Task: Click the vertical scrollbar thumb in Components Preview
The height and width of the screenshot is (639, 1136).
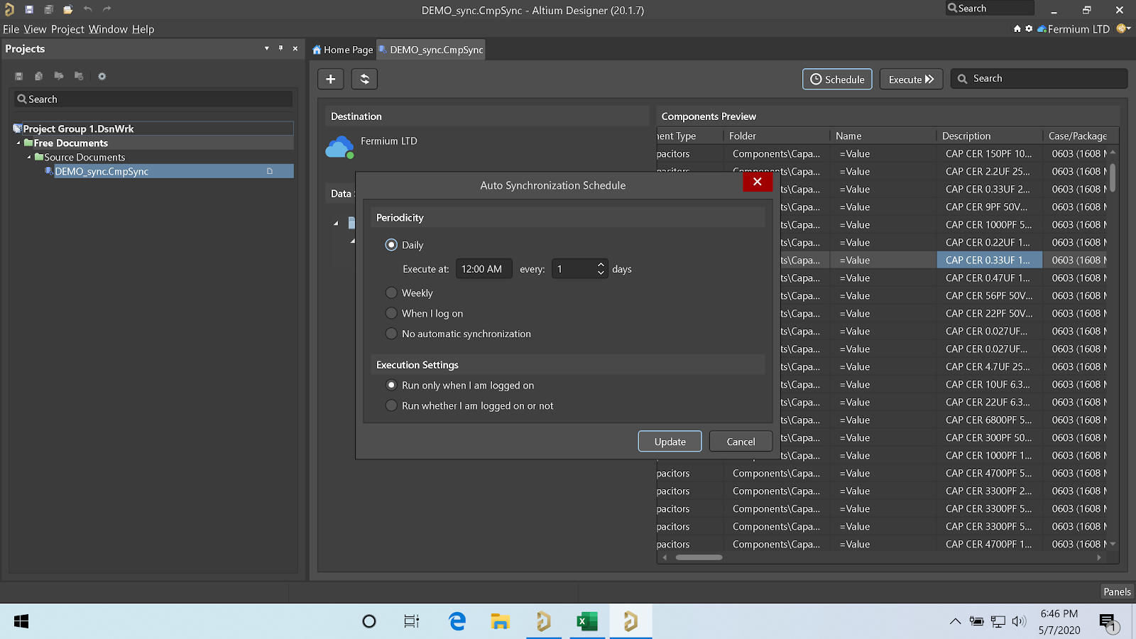Action: point(1113,177)
